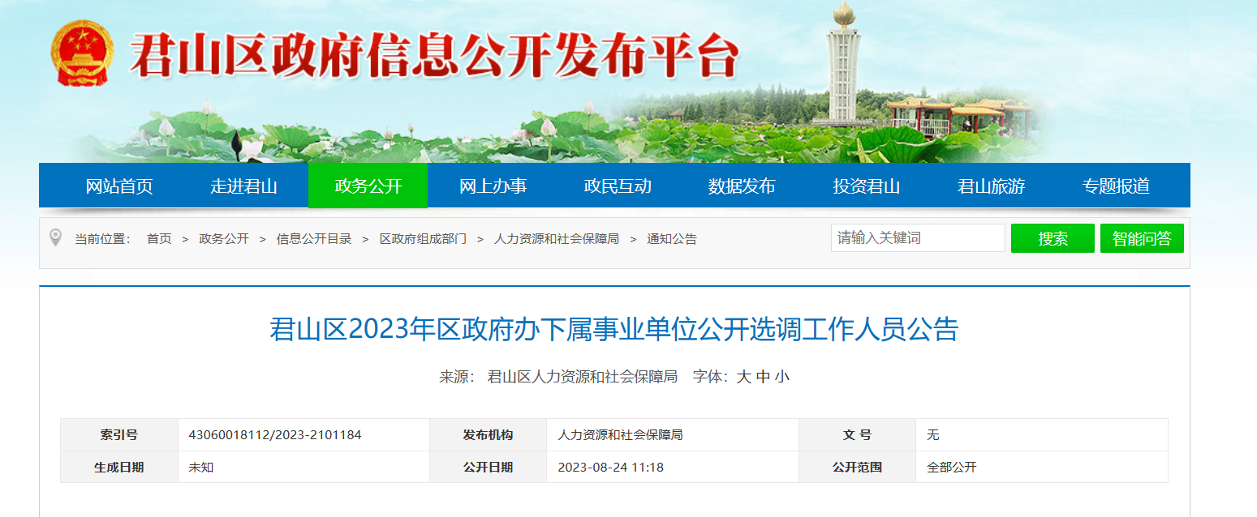1257x517 pixels.
Task: Click 人力资源和社会保障局 breadcrumb link
Action: coord(557,239)
